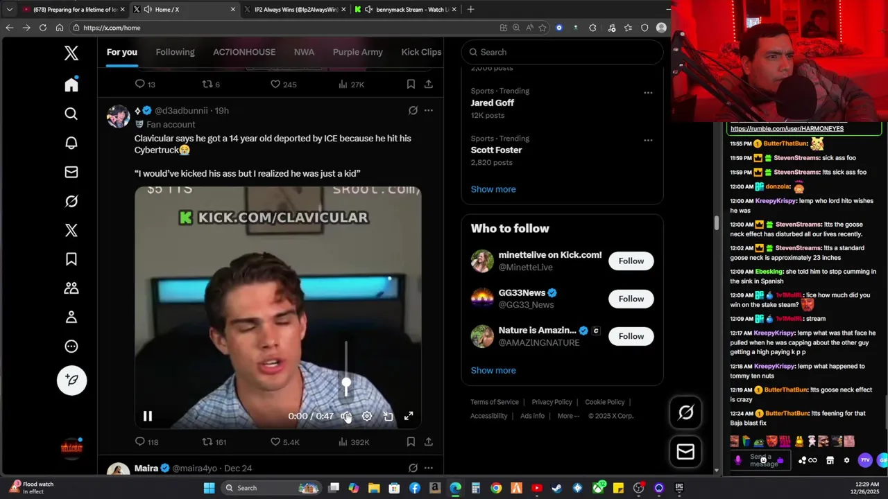This screenshot has height=499, width=888.
Task: Switch to the NWA tab
Action: tap(304, 52)
